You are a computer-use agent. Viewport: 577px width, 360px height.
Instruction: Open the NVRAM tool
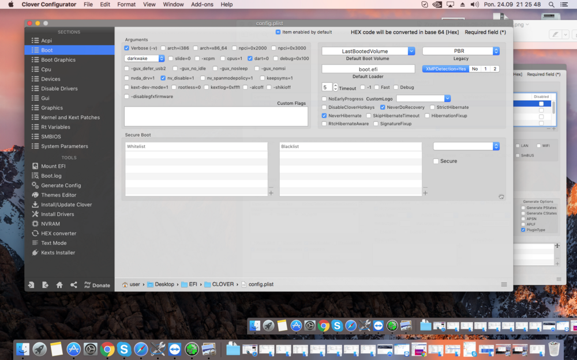click(x=51, y=224)
